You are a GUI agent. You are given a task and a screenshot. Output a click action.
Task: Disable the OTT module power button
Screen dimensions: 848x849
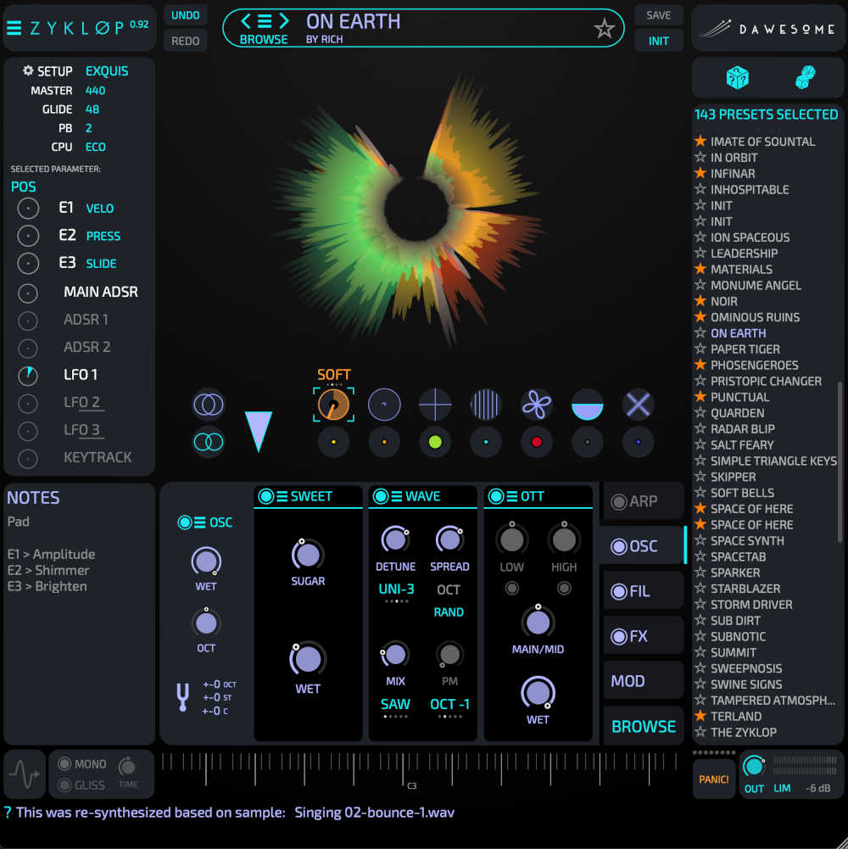tap(497, 496)
